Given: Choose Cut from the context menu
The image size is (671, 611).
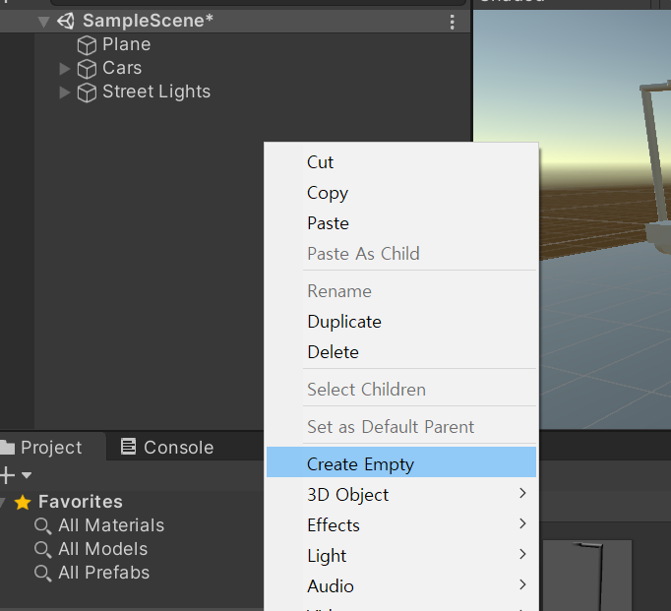Looking at the screenshot, I should tap(401, 162).
